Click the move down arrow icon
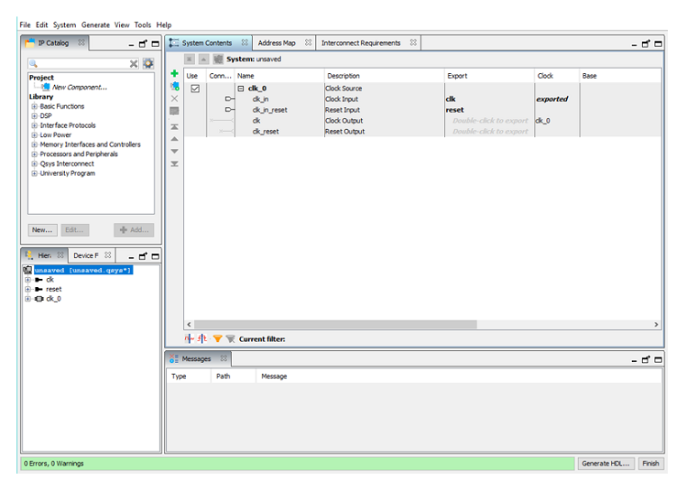This screenshot has height=491, width=687. (x=174, y=151)
